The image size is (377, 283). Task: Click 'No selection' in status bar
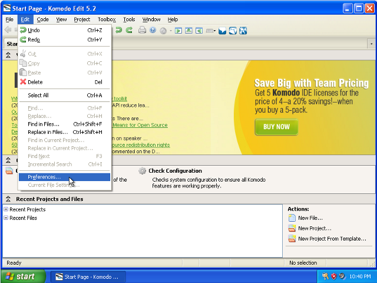(x=303, y=263)
